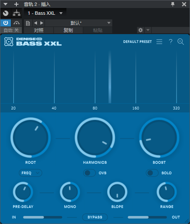Open the gear settings icon
Image resolution: width=190 pixels, height=224 pixels.
point(140,30)
